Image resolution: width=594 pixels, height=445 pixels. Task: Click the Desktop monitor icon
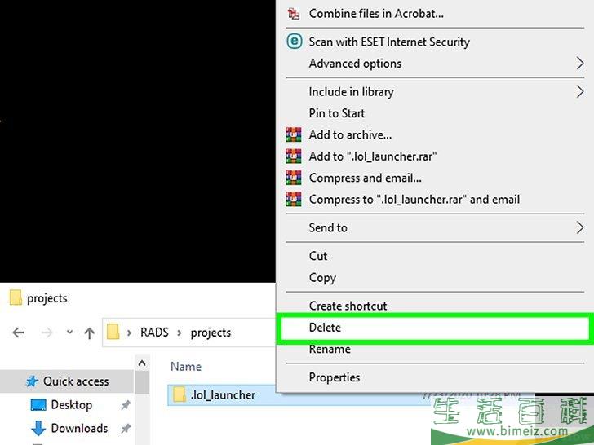38,405
